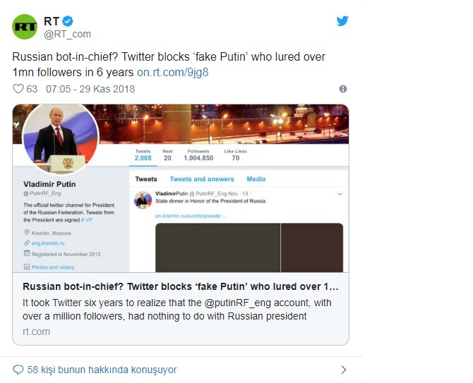Select the Tweets and answers tab
473x383 pixels.
(x=202, y=179)
